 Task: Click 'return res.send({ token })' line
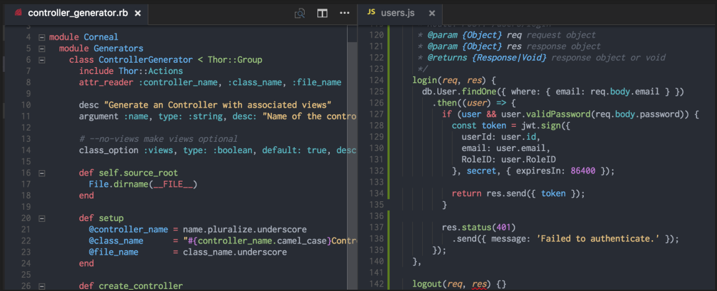(x=518, y=193)
